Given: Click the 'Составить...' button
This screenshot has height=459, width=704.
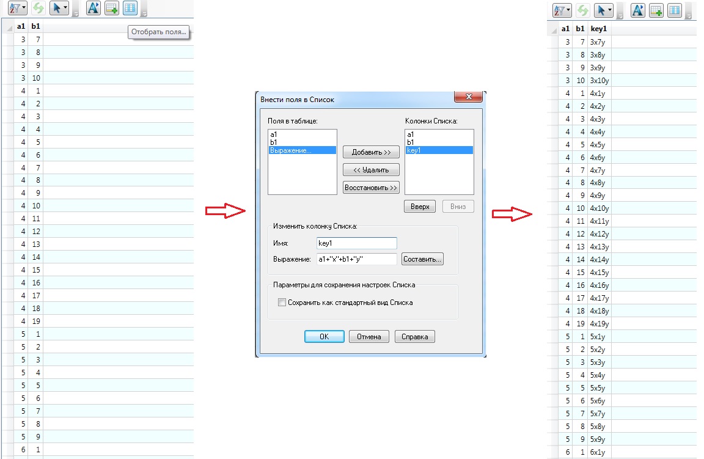Looking at the screenshot, I should [422, 259].
